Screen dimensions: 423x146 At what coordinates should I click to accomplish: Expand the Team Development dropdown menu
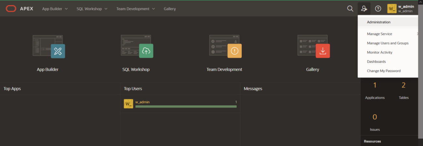point(135,9)
